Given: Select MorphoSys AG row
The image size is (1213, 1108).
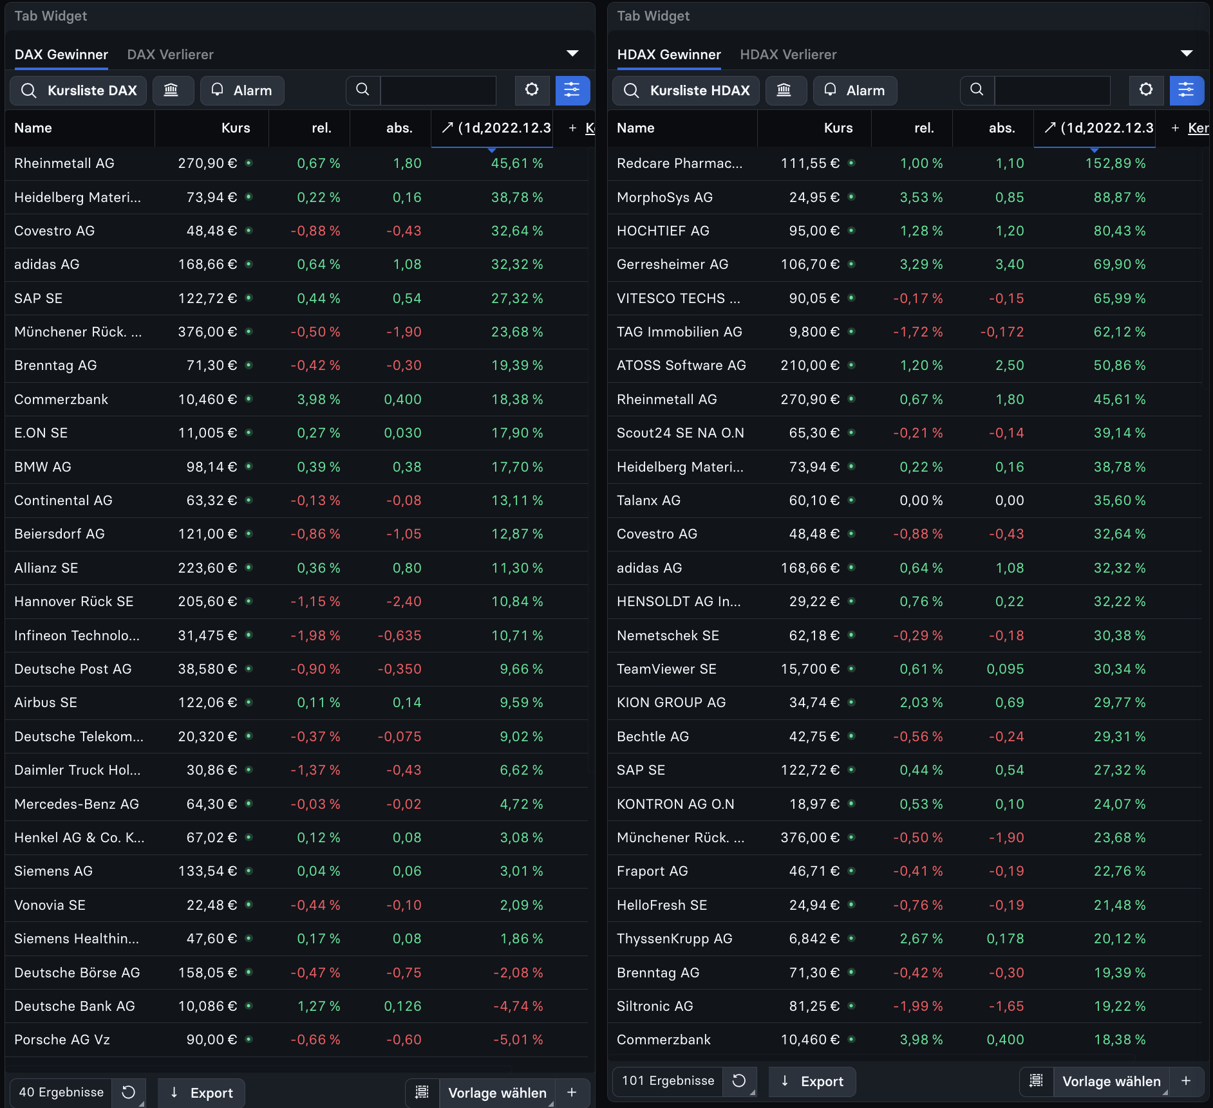Looking at the screenshot, I should (905, 198).
